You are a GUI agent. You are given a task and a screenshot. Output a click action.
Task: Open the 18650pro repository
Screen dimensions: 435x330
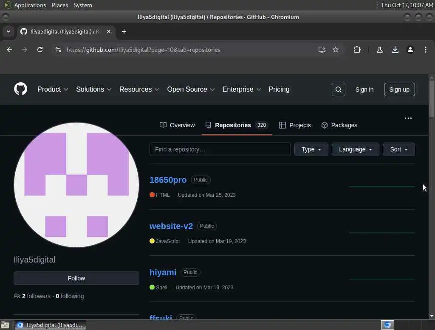click(168, 180)
